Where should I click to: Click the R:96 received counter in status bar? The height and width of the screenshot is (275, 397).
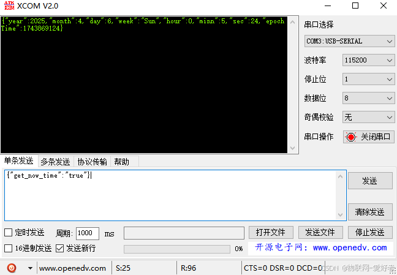[188, 268]
